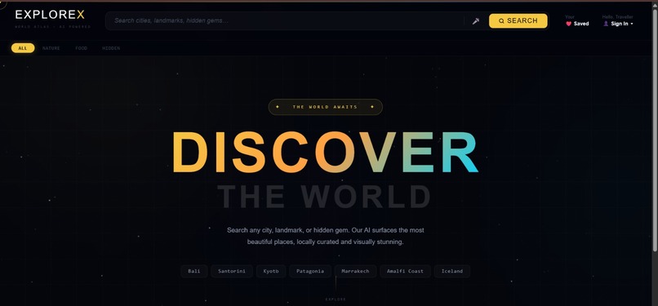
Task: Click THE WORLD AWAITS badge
Action: [325, 107]
